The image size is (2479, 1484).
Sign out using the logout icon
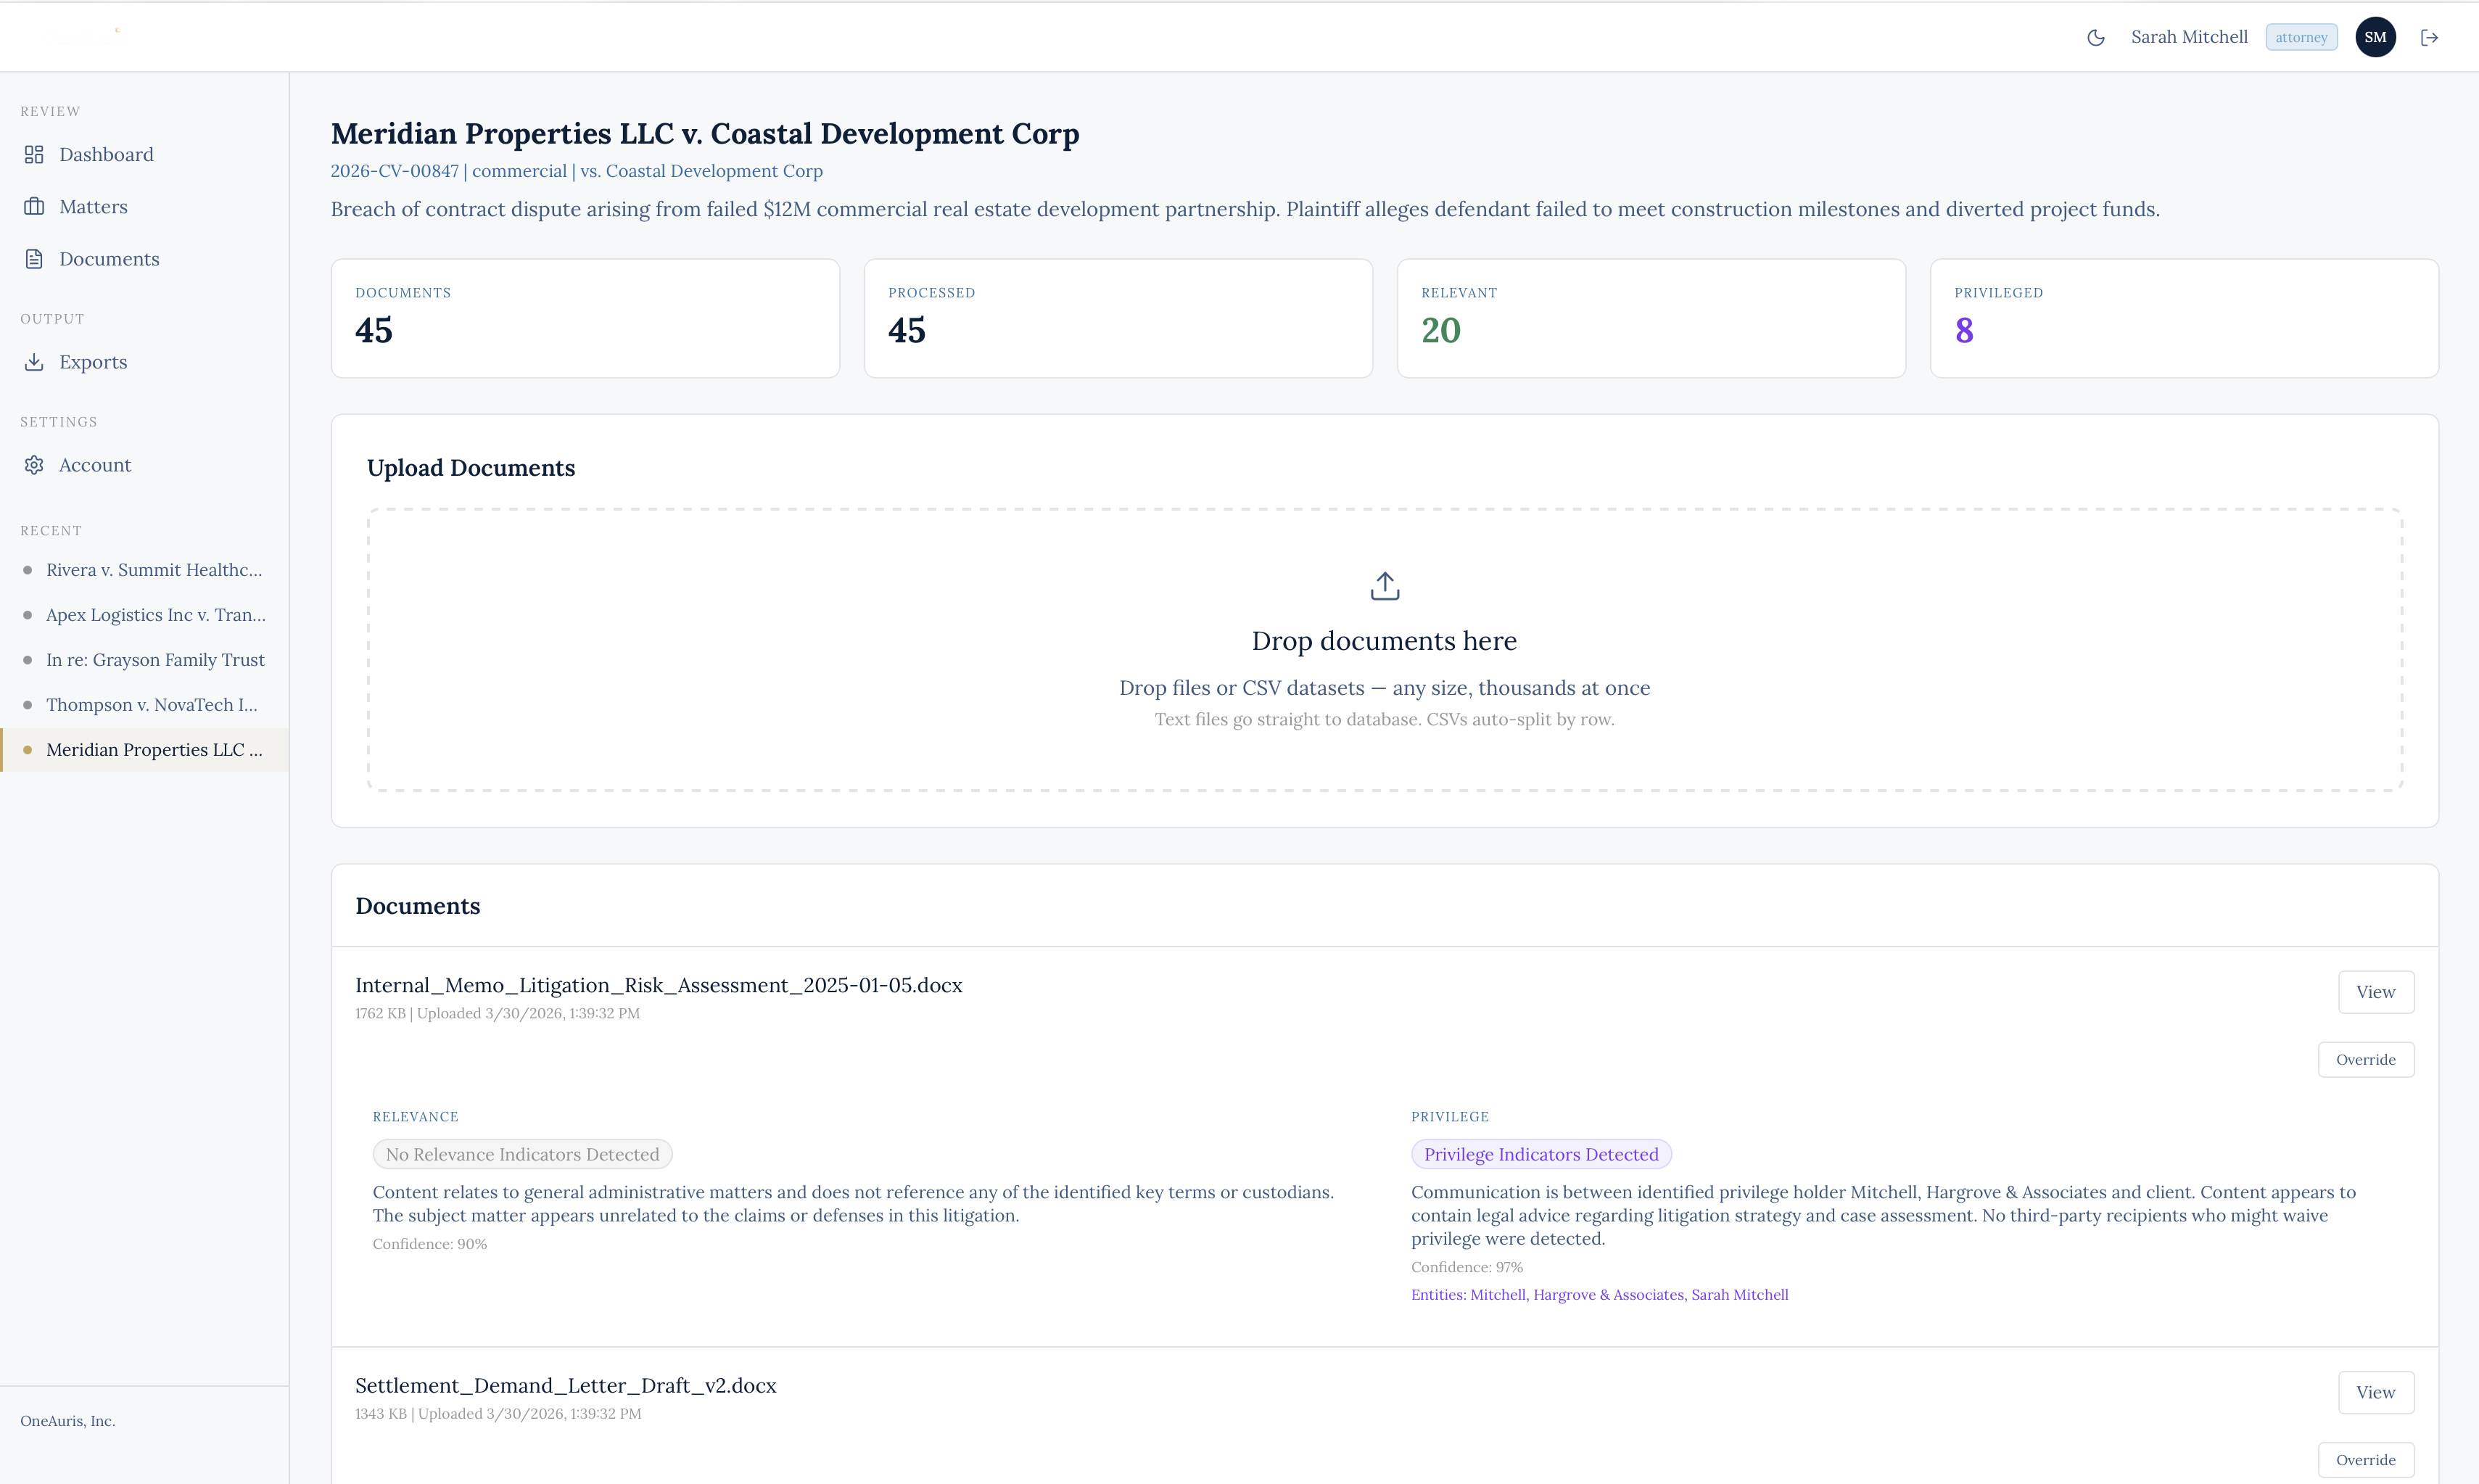(x=2431, y=37)
